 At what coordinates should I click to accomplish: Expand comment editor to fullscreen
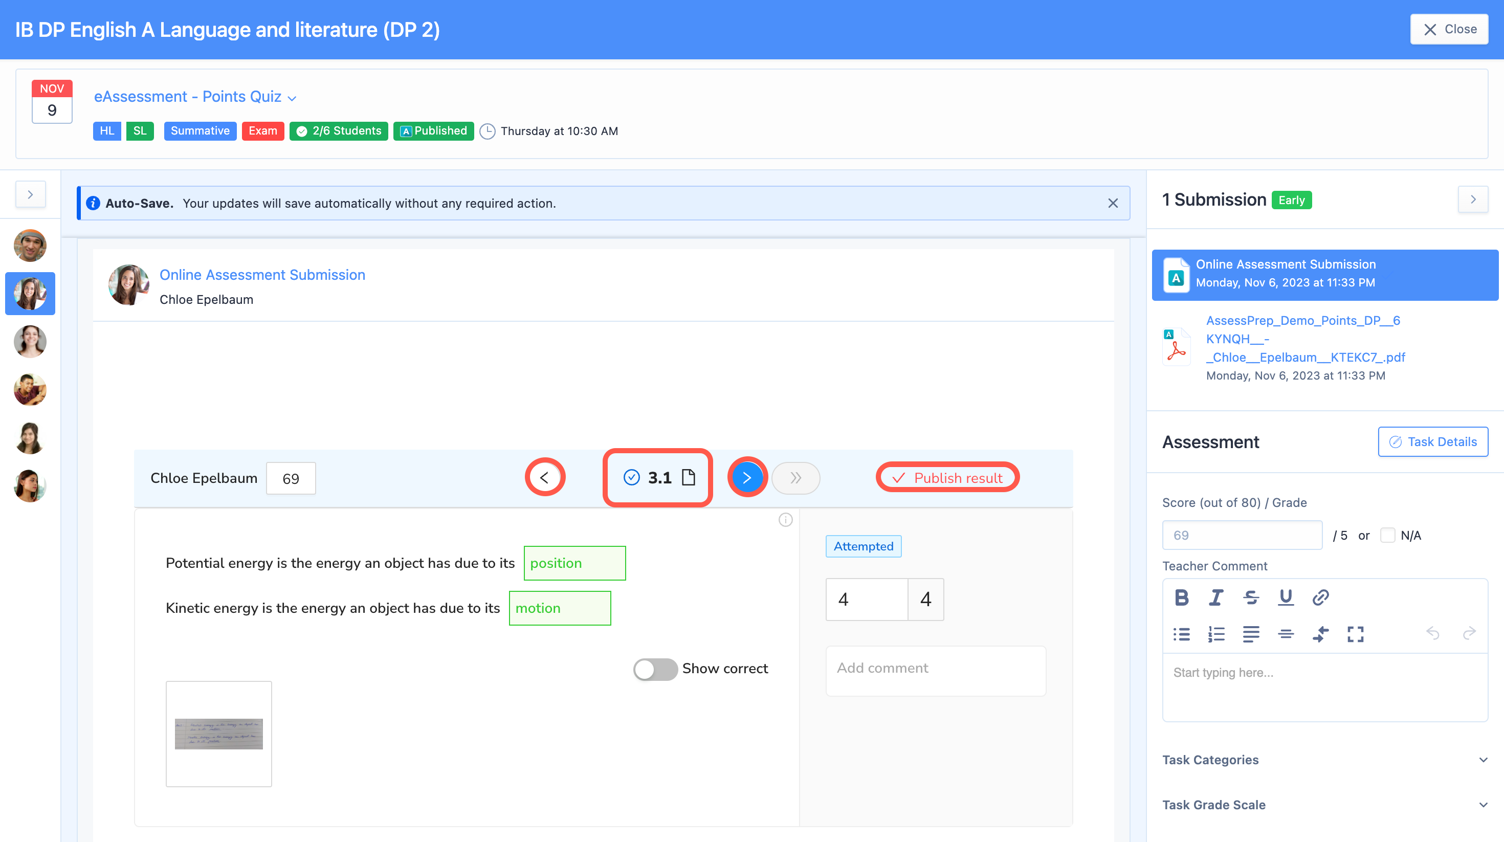[1355, 634]
